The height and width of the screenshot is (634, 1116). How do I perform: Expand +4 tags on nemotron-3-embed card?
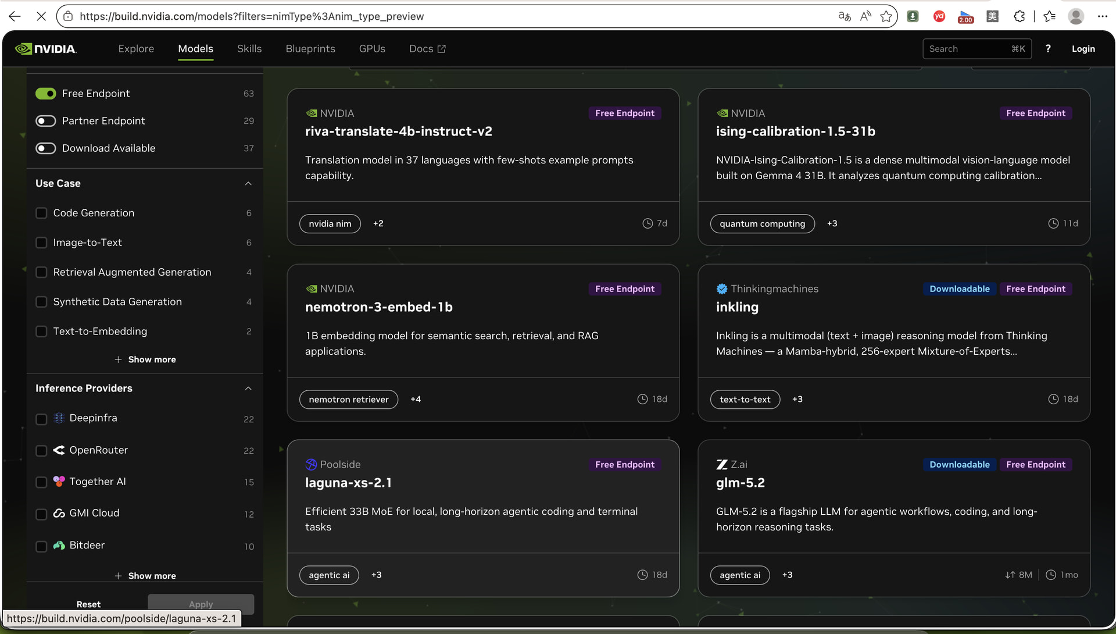pos(416,400)
